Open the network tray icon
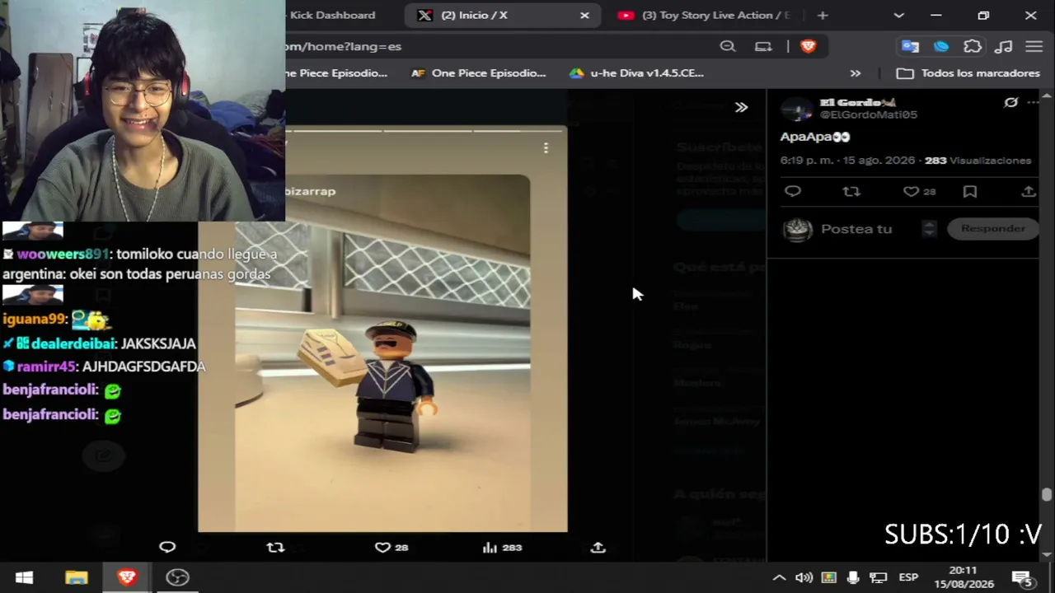 coord(879,577)
